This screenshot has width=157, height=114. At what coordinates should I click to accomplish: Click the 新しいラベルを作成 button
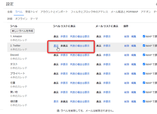[22, 31]
